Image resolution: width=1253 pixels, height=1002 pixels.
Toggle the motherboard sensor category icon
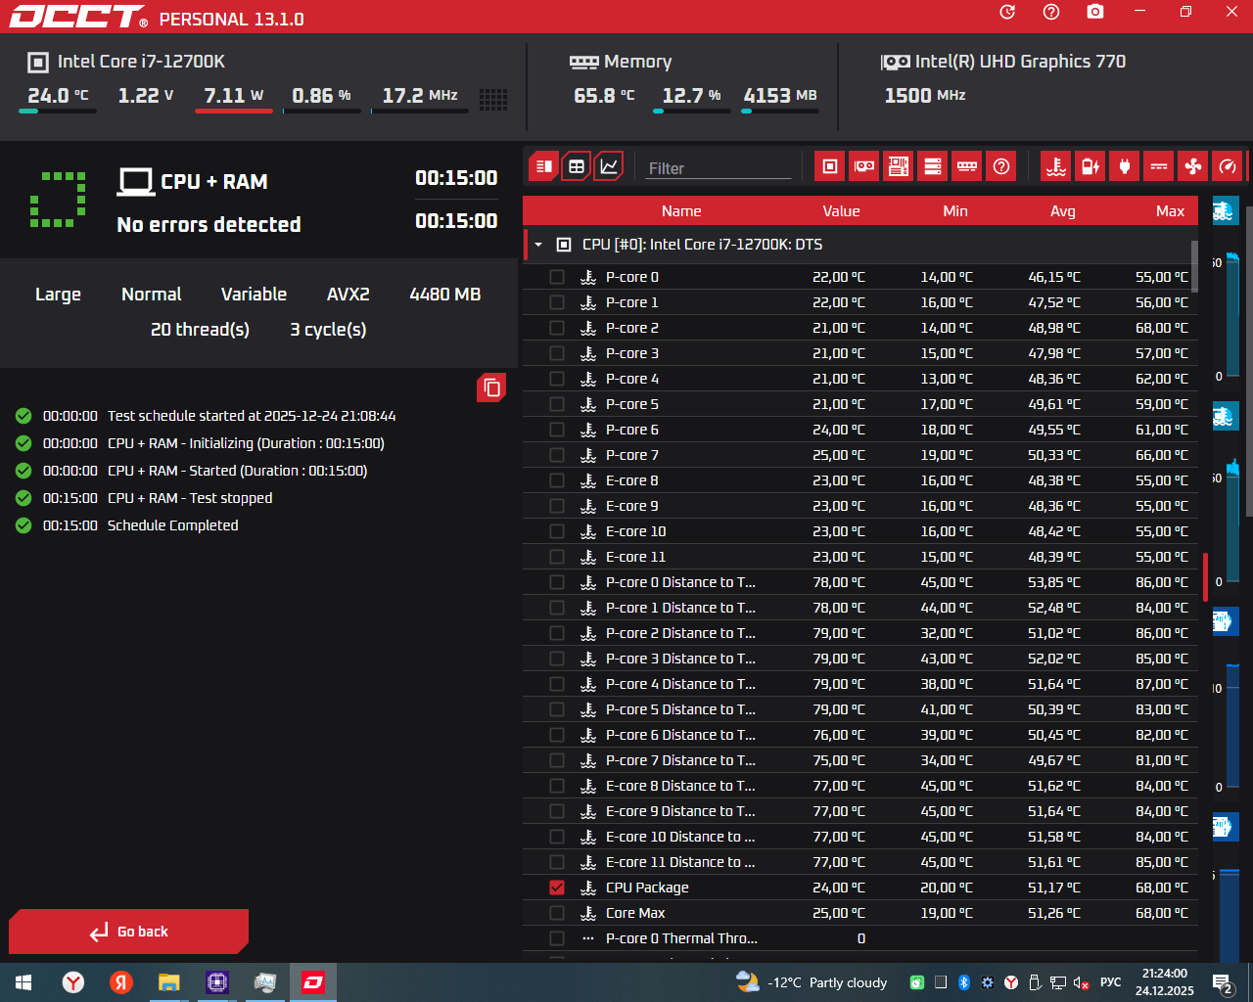tap(899, 166)
